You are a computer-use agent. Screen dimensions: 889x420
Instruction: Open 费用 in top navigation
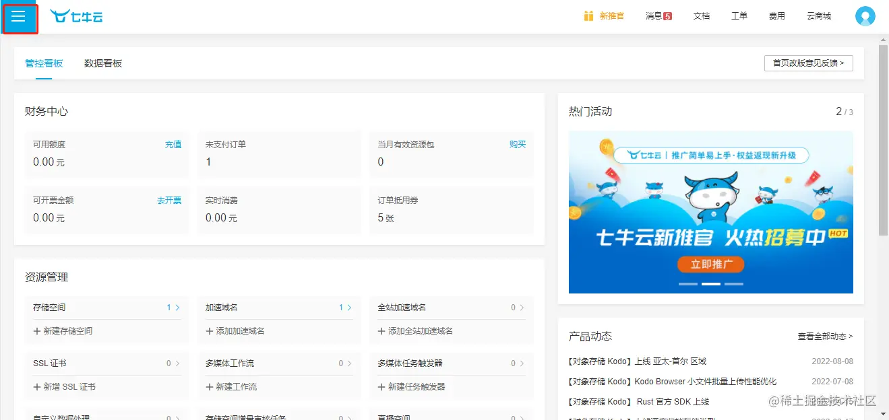777,16
